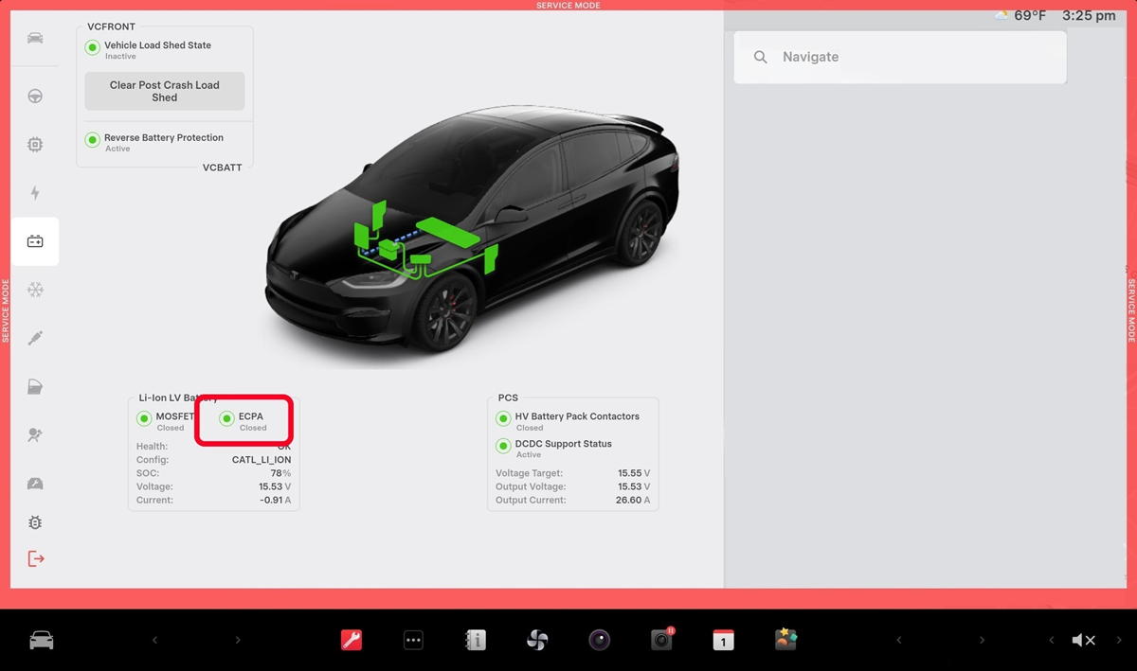Select the low voltage battery sidebar tab
Image resolution: width=1137 pixels, height=671 pixels.
[35, 241]
